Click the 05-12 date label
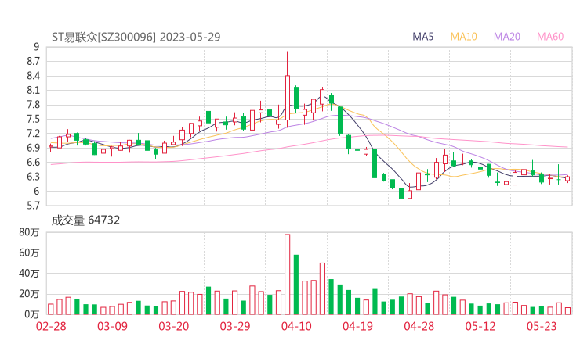Viewport: 580px width, 344px height. 480,326
